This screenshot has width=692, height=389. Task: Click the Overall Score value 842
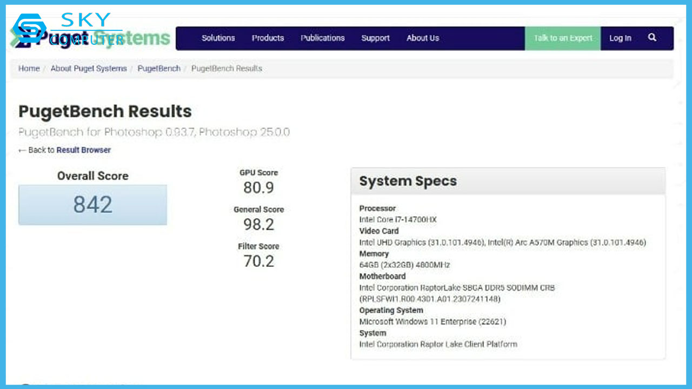pyautogui.click(x=93, y=205)
